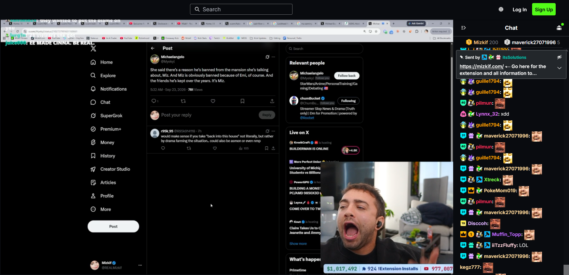Focus the top Search field
This screenshot has height=275, width=569.
coord(241,9)
